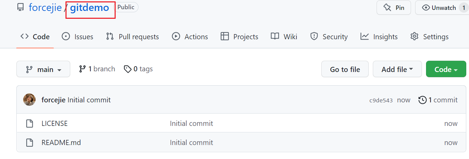Open the Pull requests tab

click(x=132, y=37)
